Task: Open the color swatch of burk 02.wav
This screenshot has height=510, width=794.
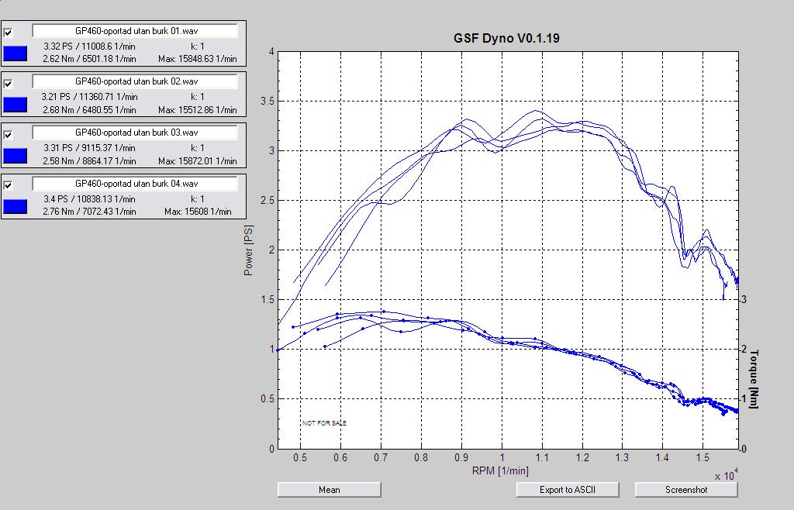Action: click(16, 105)
